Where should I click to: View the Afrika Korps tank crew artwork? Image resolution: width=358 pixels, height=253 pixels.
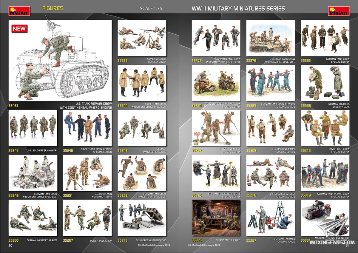tap(271, 38)
